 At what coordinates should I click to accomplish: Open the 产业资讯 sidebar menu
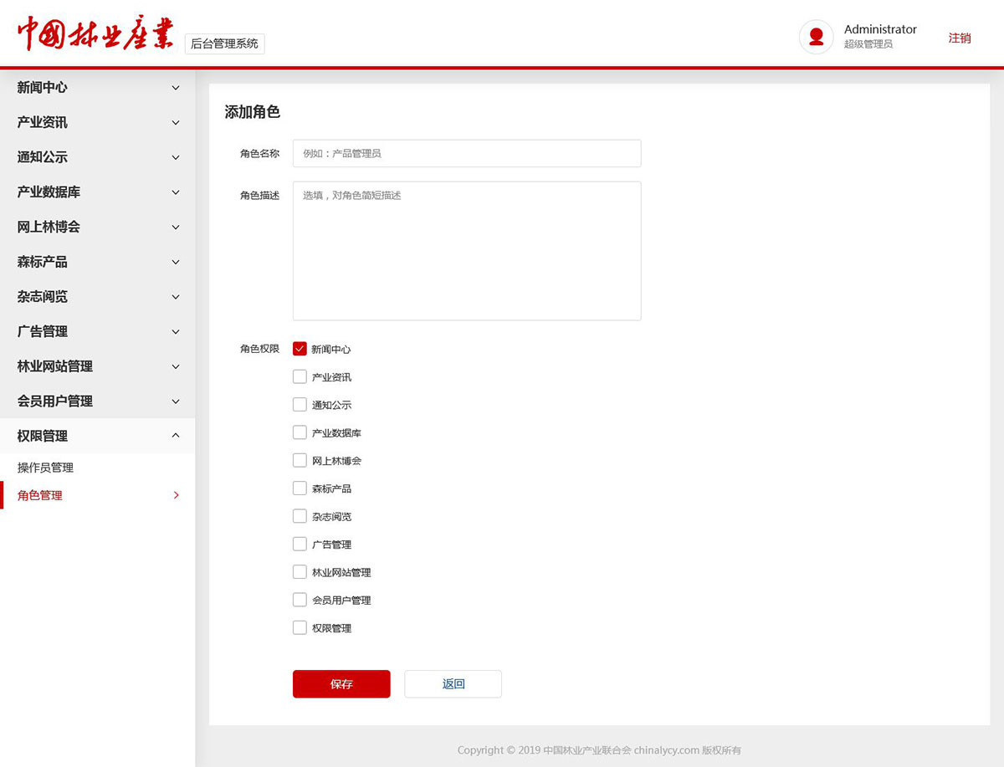[98, 122]
